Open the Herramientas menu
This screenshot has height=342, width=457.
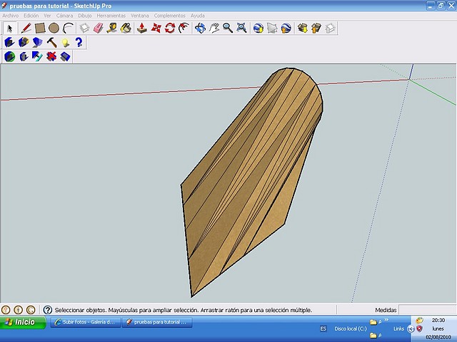pyautogui.click(x=111, y=16)
